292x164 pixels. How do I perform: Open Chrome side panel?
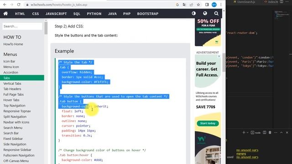[207, 5]
